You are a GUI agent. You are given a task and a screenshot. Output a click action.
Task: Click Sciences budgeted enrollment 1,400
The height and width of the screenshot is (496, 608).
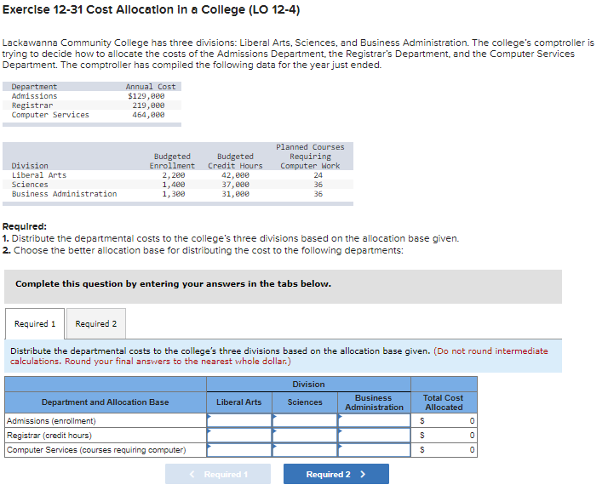coord(174,185)
